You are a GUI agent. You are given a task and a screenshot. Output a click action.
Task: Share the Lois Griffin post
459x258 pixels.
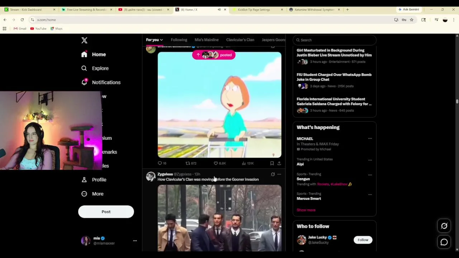[279, 163]
